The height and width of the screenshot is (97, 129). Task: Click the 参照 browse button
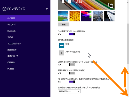[63, 25]
